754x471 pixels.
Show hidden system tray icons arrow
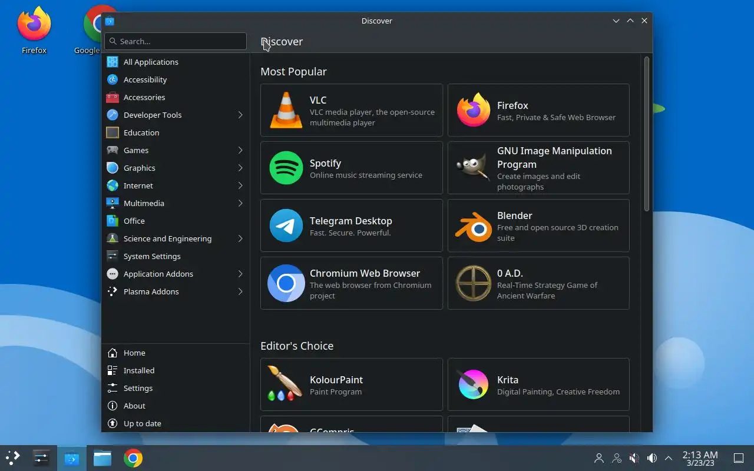coord(669,458)
